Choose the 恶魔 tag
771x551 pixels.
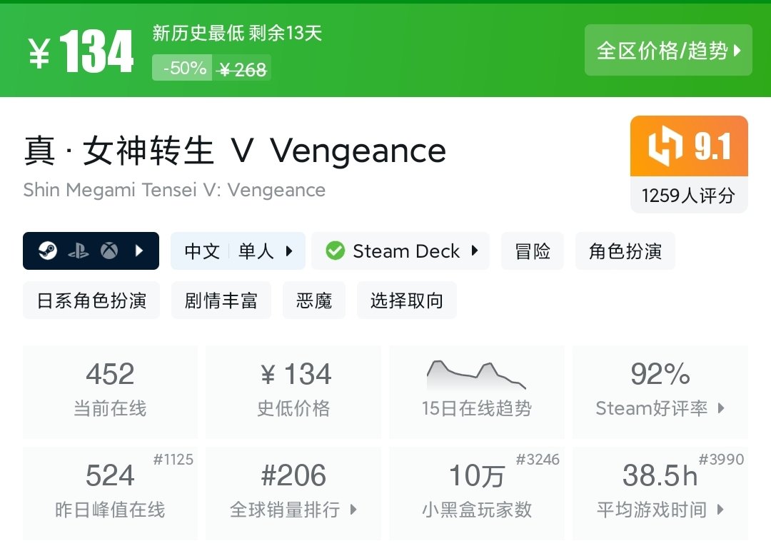pyautogui.click(x=314, y=300)
